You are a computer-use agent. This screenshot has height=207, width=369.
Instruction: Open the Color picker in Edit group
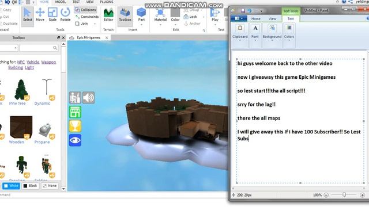pyautogui.click(x=175, y=14)
